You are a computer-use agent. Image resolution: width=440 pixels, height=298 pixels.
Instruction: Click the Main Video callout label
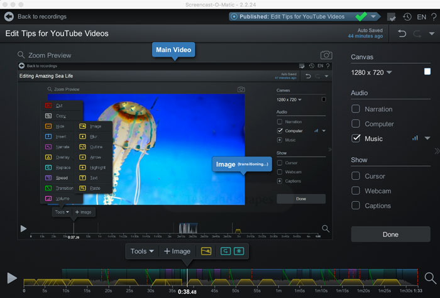coord(173,50)
